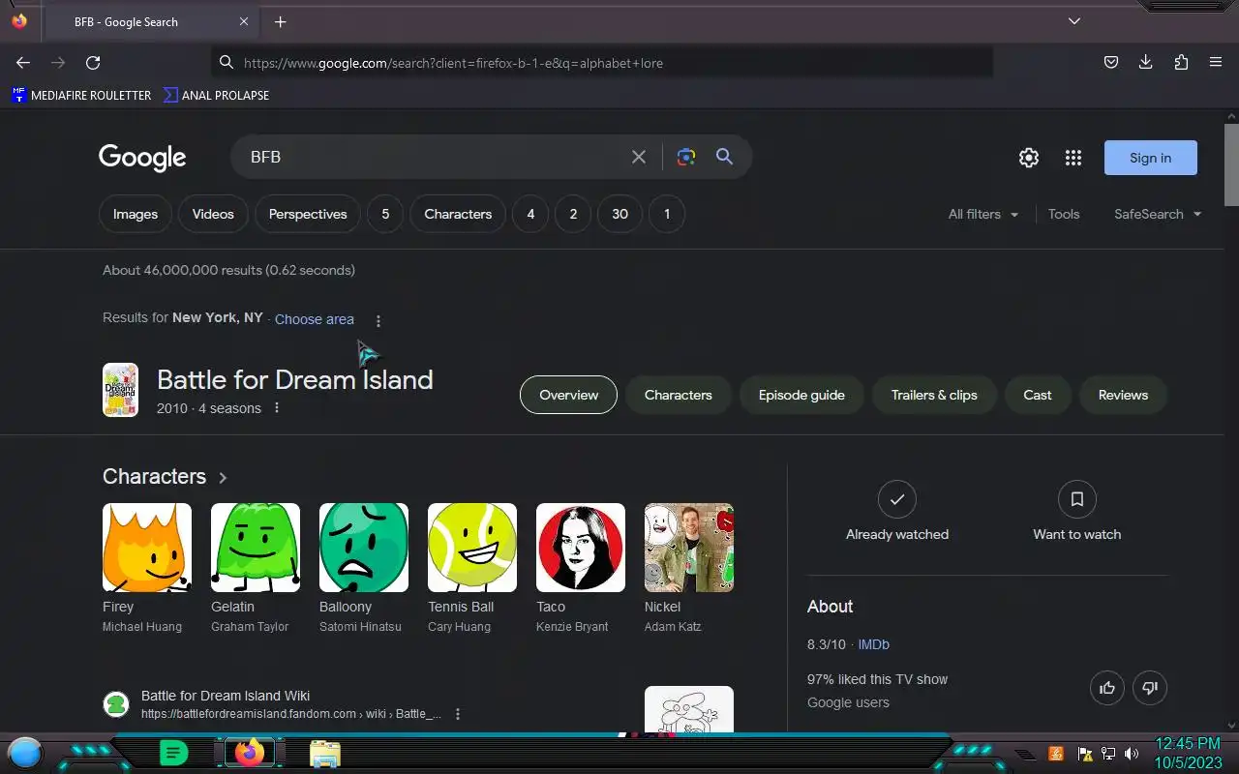
Task: Open the Episode guide tab
Action: coord(801,395)
